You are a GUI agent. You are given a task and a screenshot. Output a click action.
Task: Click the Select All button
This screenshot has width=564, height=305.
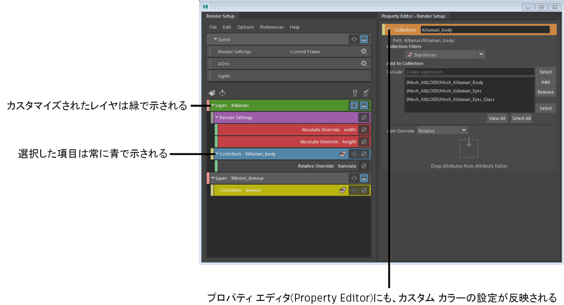pyautogui.click(x=521, y=118)
